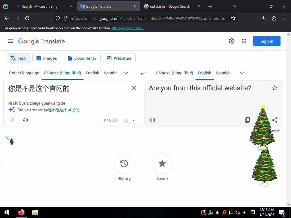291x218 pixels.
Task: Share the translation
Action: [275, 120]
